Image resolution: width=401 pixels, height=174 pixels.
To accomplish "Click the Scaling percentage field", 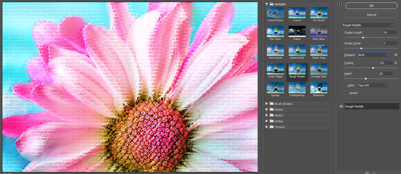I will pos(386,63).
